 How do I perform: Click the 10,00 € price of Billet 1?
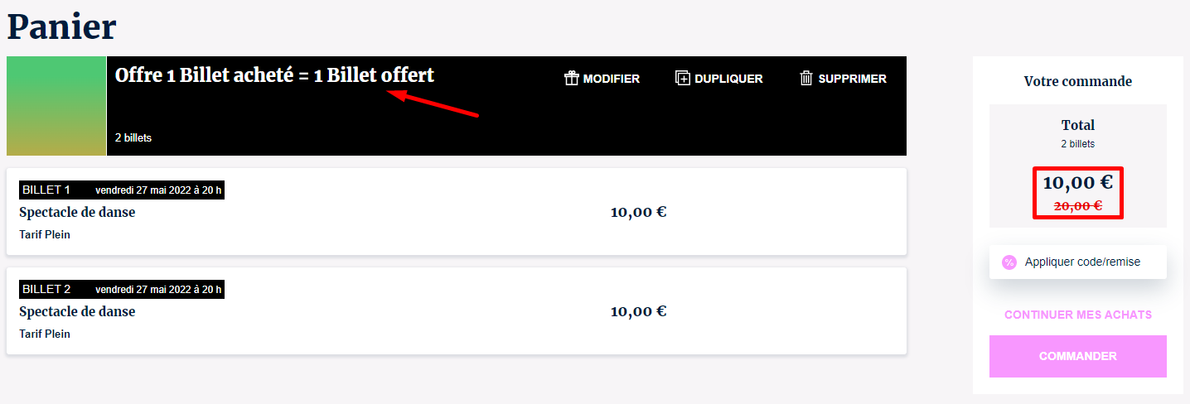pyautogui.click(x=638, y=212)
